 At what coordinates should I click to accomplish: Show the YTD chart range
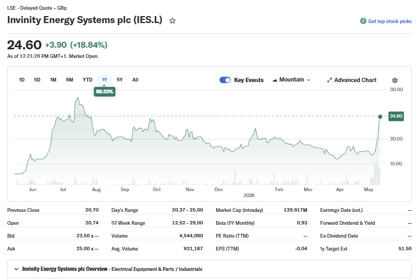coord(87,80)
